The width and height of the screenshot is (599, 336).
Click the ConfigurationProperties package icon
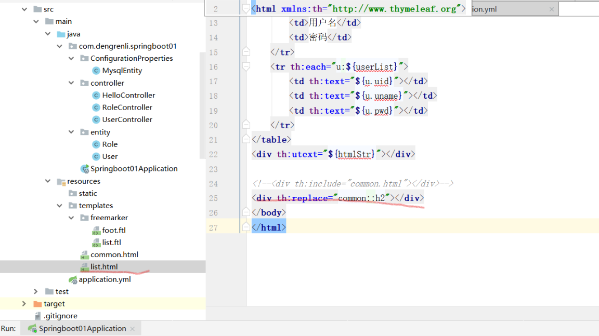[x=84, y=58]
